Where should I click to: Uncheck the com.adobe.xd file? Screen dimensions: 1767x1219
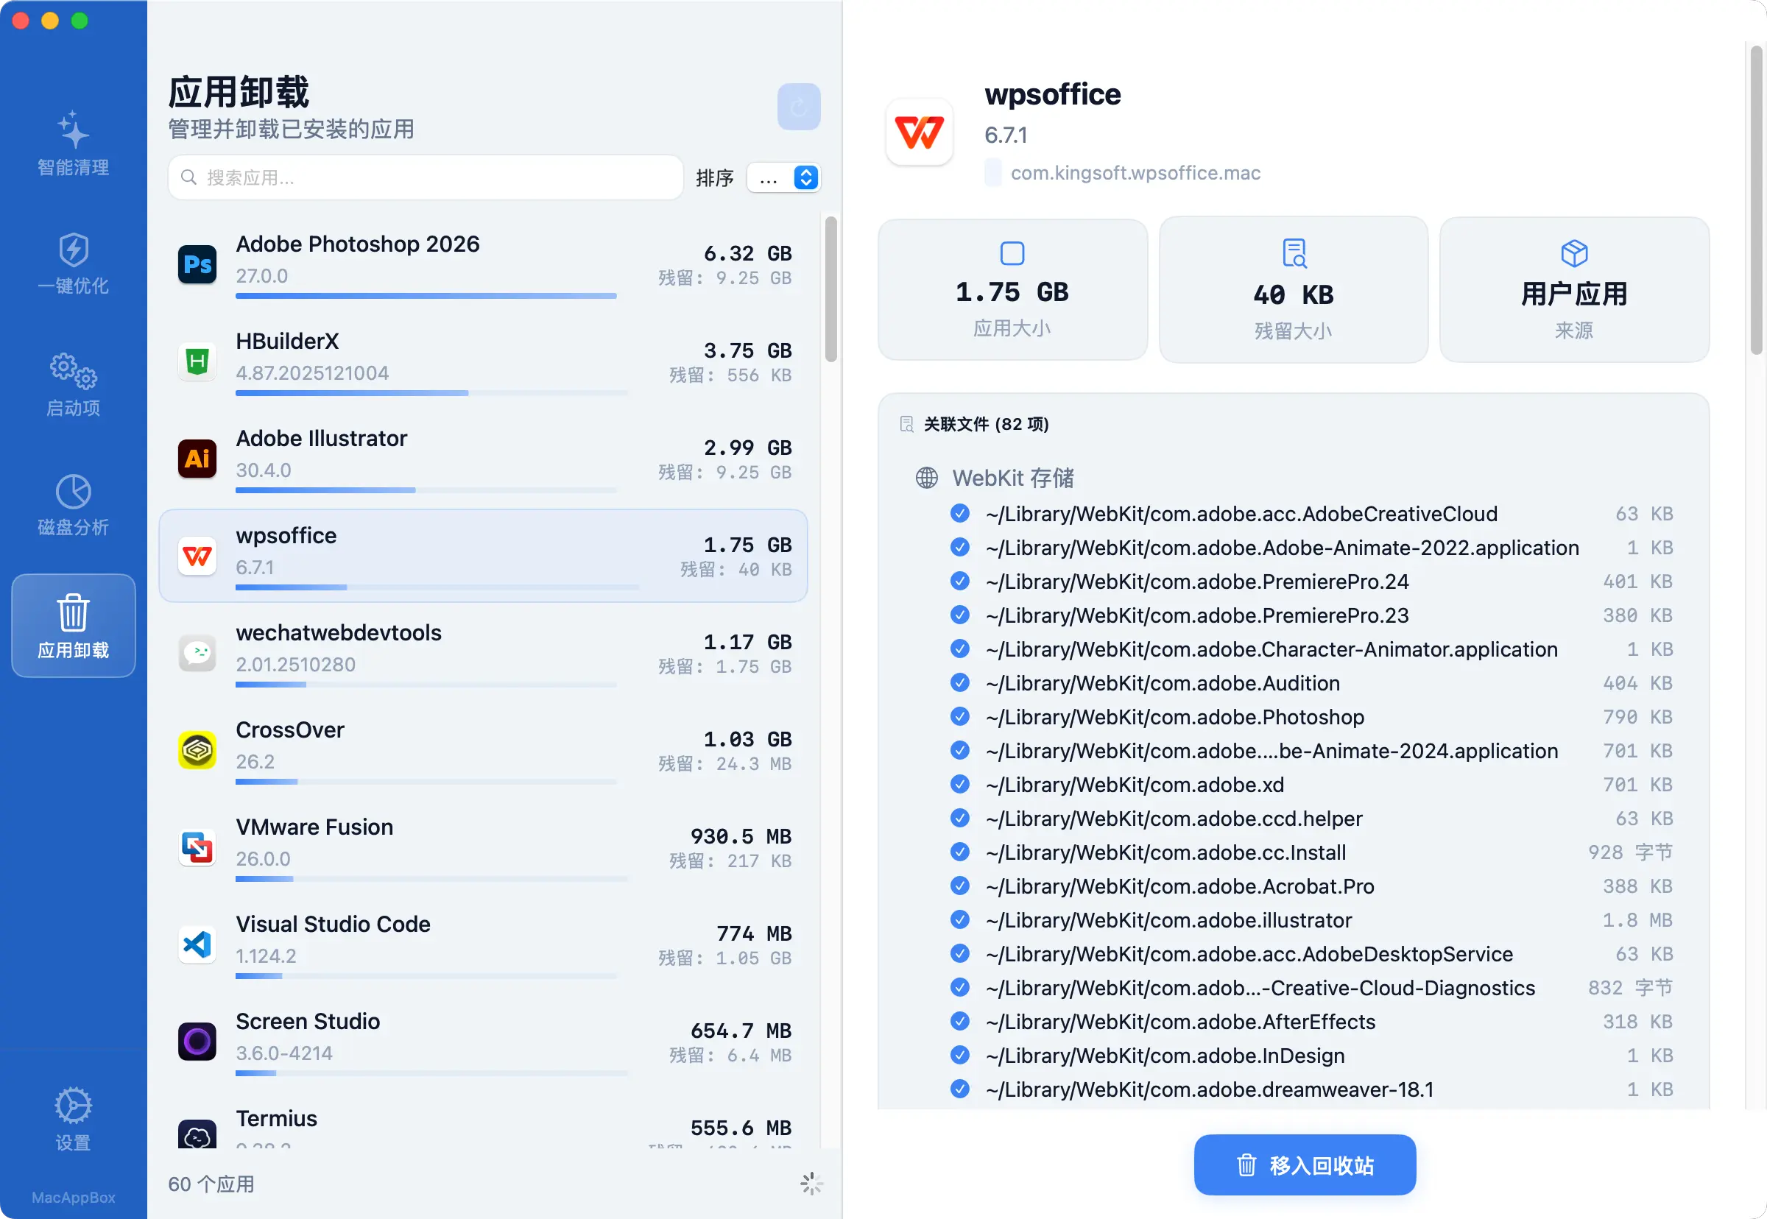(959, 785)
